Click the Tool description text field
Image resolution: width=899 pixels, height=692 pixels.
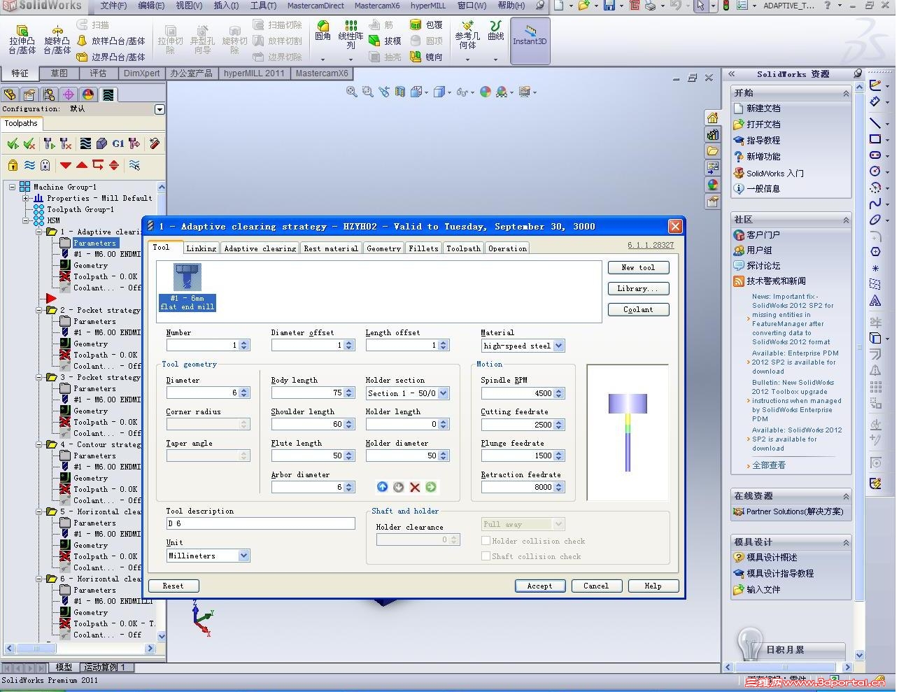click(260, 523)
